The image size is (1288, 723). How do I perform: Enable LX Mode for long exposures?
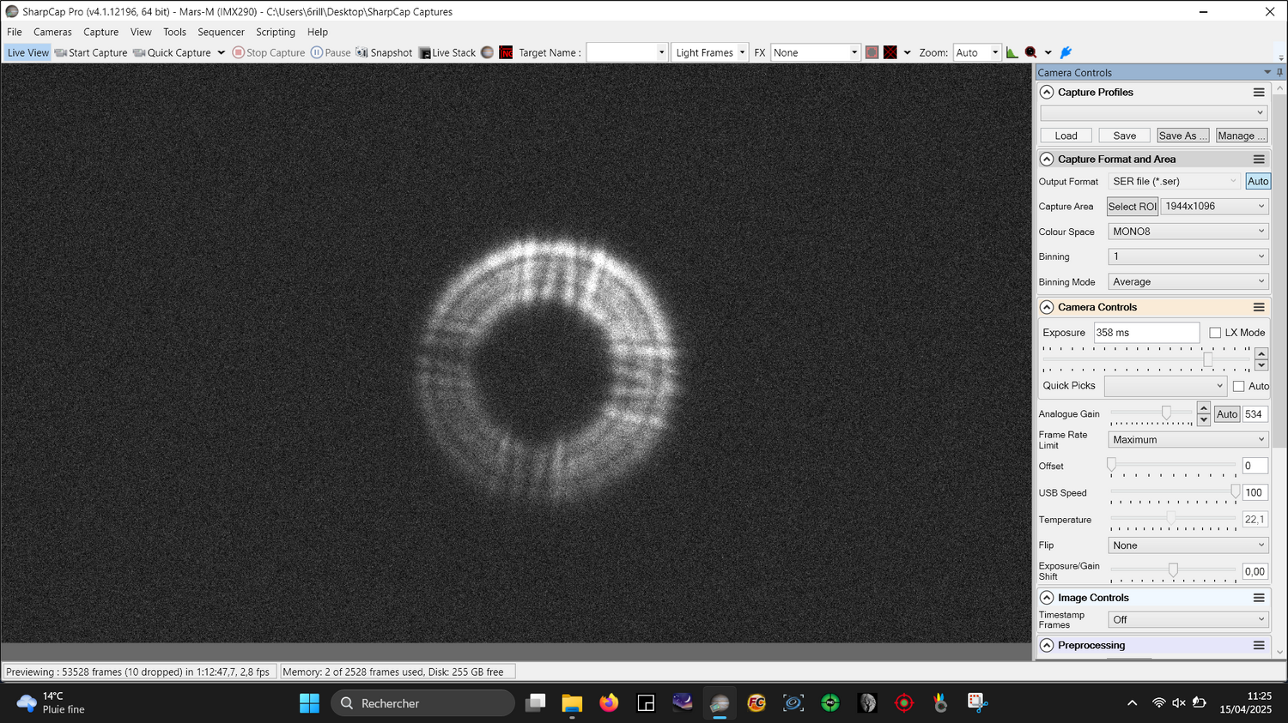[1215, 332]
